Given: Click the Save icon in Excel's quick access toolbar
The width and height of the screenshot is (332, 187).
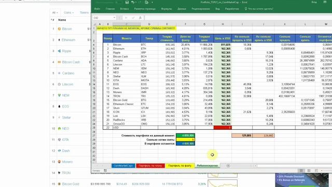Looking at the screenshot, I should 127,2.
